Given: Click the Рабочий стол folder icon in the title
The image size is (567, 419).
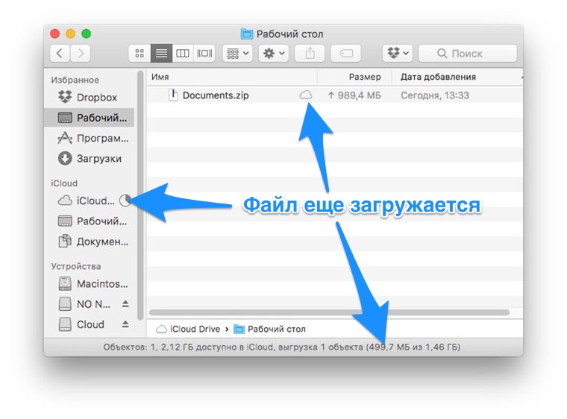Looking at the screenshot, I should pos(247,34).
